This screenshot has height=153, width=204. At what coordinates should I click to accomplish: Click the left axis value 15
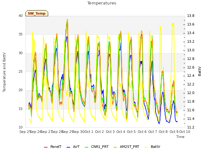20,109
